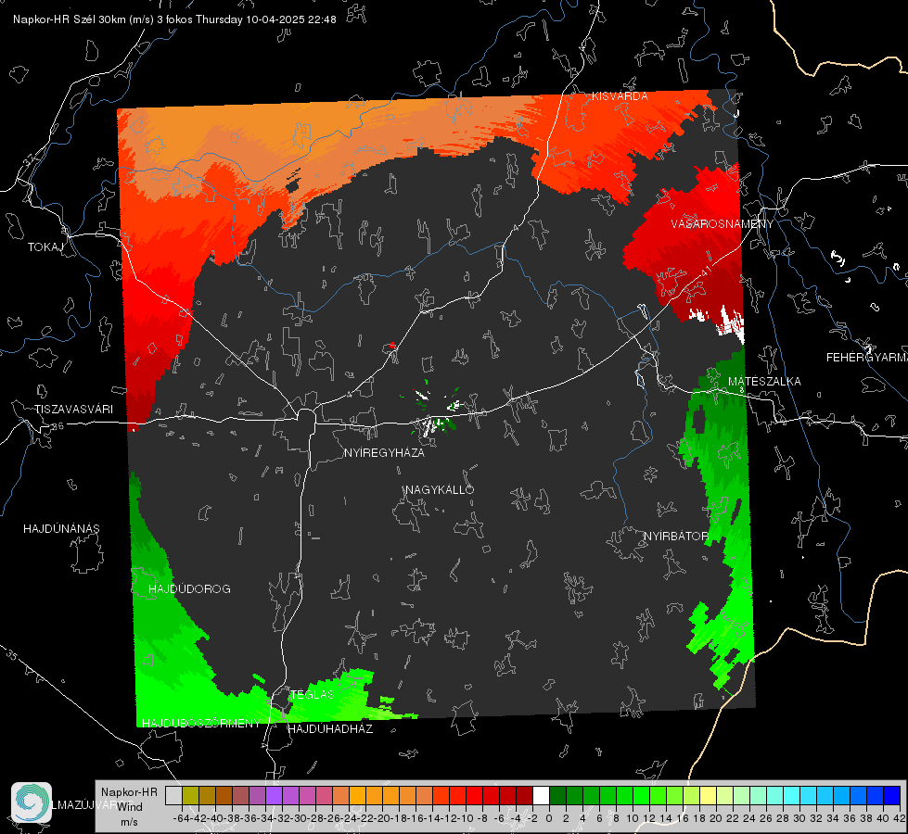Click the dark blue 40–42 m/s swatch

[891, 795]
